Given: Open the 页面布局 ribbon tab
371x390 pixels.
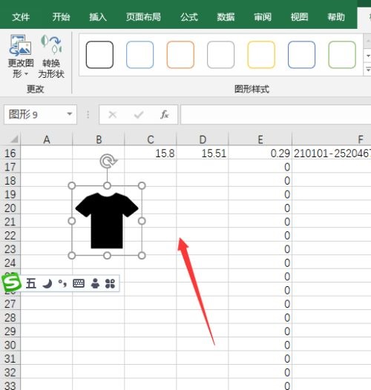Looking at the screenshot, I should pos(143,17).
